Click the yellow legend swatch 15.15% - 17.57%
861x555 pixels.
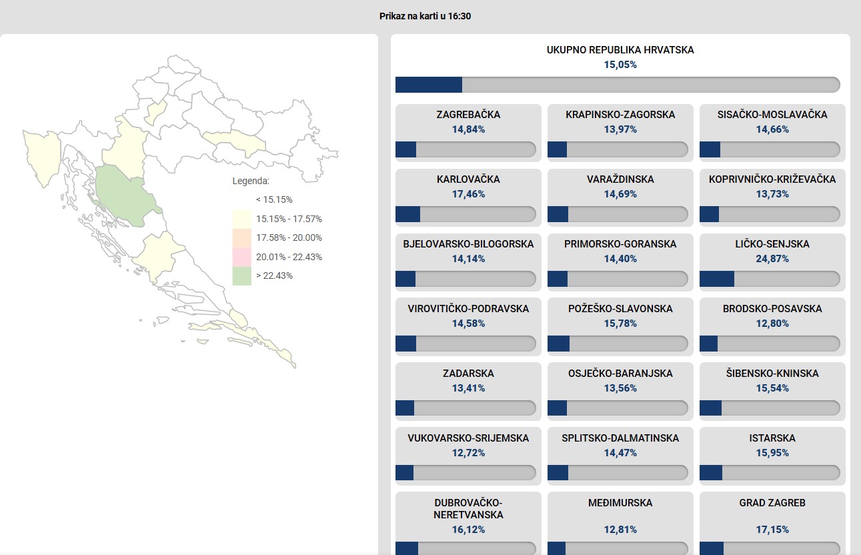(241, 219)
